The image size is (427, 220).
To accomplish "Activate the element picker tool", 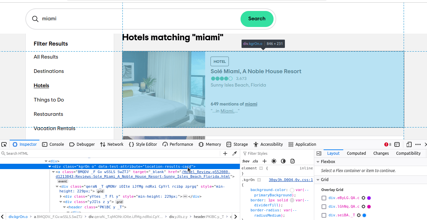I will coord(4,144).
